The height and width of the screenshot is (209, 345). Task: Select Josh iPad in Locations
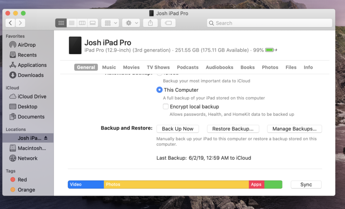pos(28,138)
